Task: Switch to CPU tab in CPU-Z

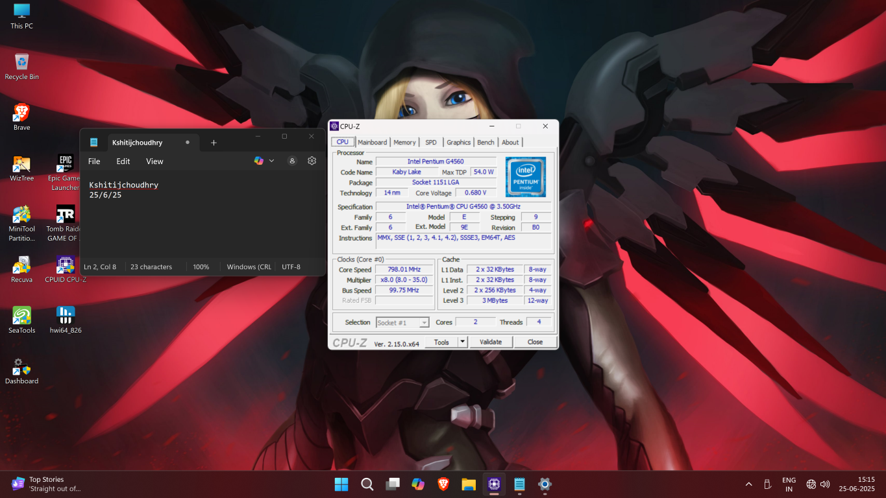Action: click(x=342, y=142)
